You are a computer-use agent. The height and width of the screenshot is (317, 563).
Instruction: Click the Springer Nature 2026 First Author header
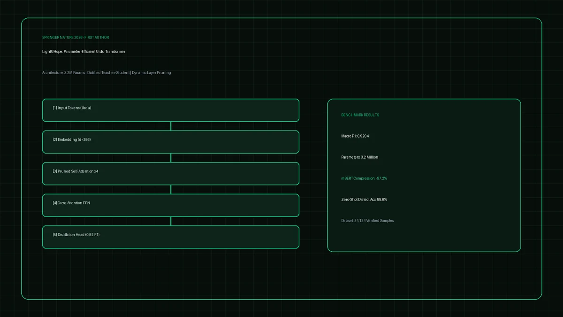coord(76,38)
